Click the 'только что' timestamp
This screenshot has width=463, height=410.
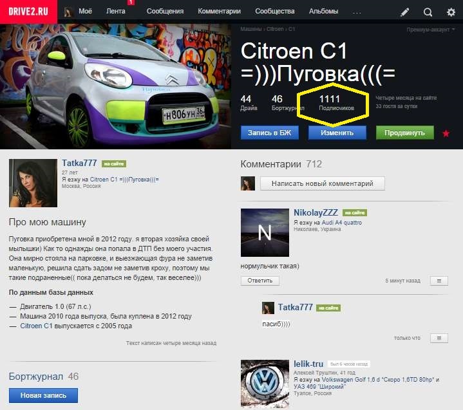tap(407, 338)
